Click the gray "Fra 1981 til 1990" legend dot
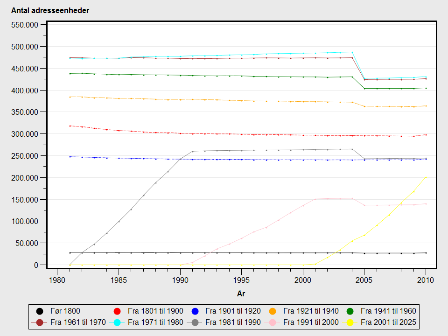 point(195,322)
